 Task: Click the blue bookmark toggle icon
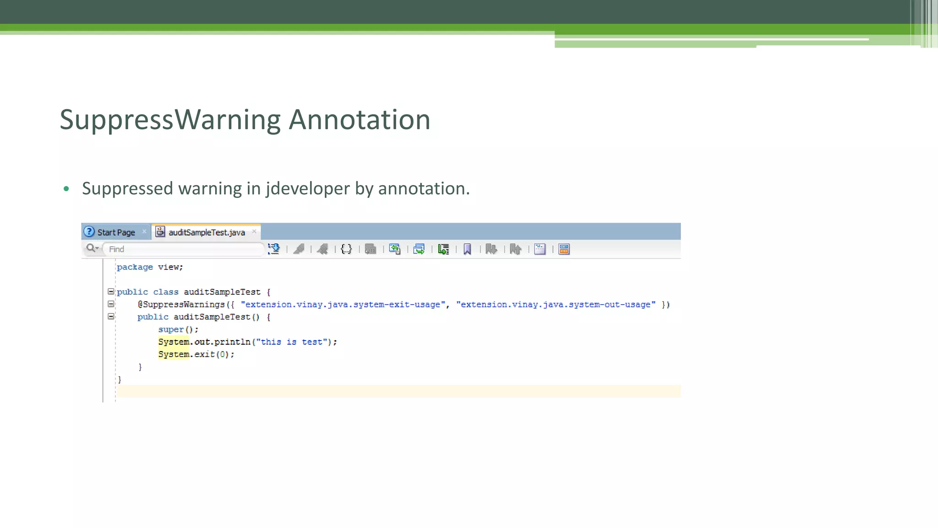(467, 249)
